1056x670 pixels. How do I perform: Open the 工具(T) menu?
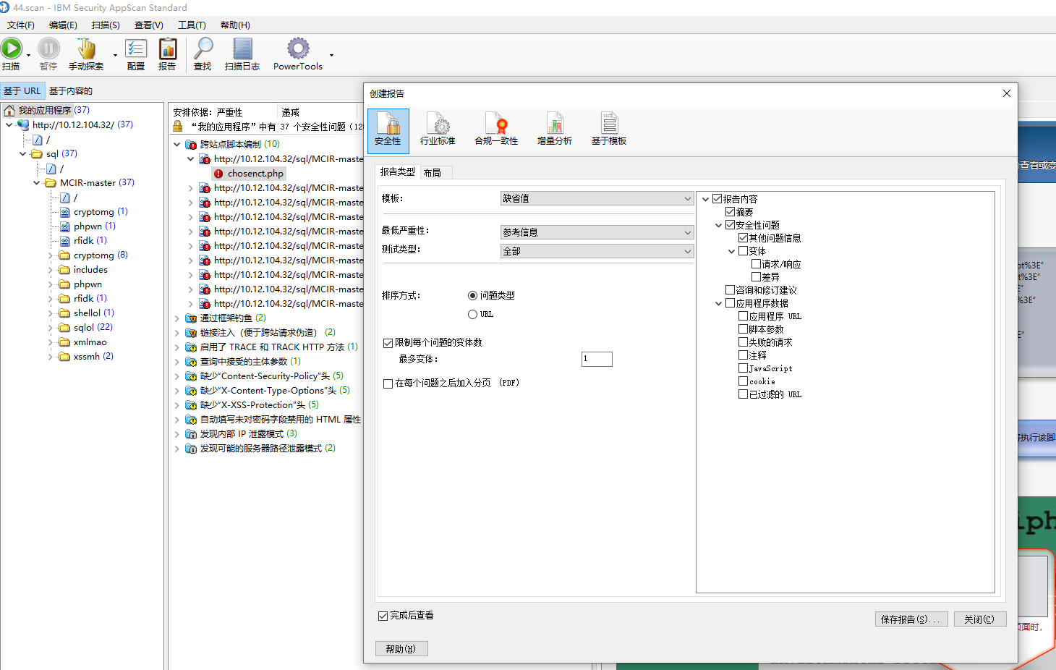point(191,25)
